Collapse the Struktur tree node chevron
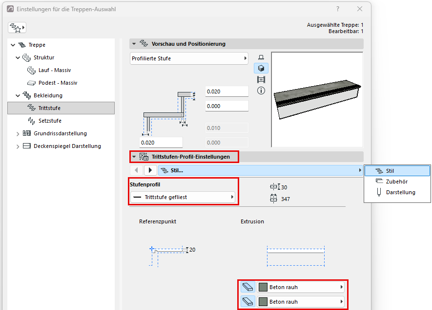Image resolution: width=432 pixels, height=310 pixels. pos(18,57)
